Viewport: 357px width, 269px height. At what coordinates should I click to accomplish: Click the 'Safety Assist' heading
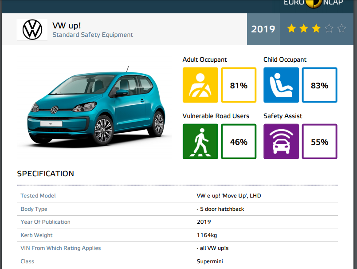pos(282,116)
